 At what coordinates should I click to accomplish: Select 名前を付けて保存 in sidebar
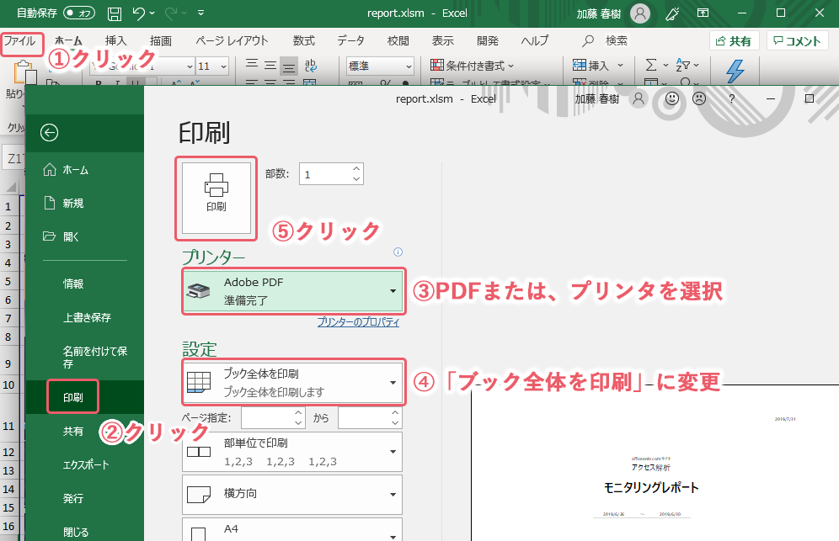(84, 357)
